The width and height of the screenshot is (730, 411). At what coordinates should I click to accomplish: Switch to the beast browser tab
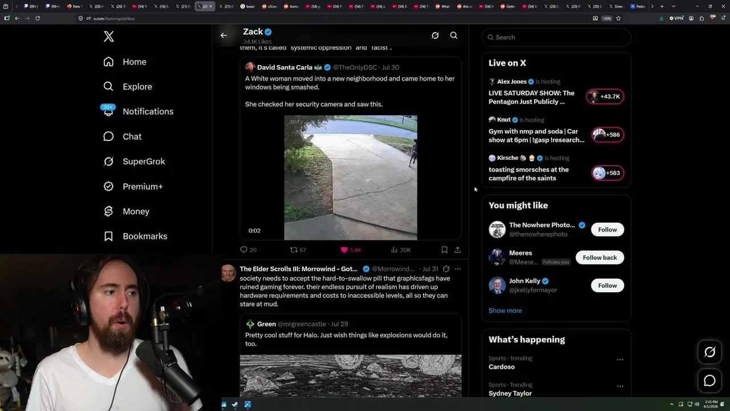point(248,6)
